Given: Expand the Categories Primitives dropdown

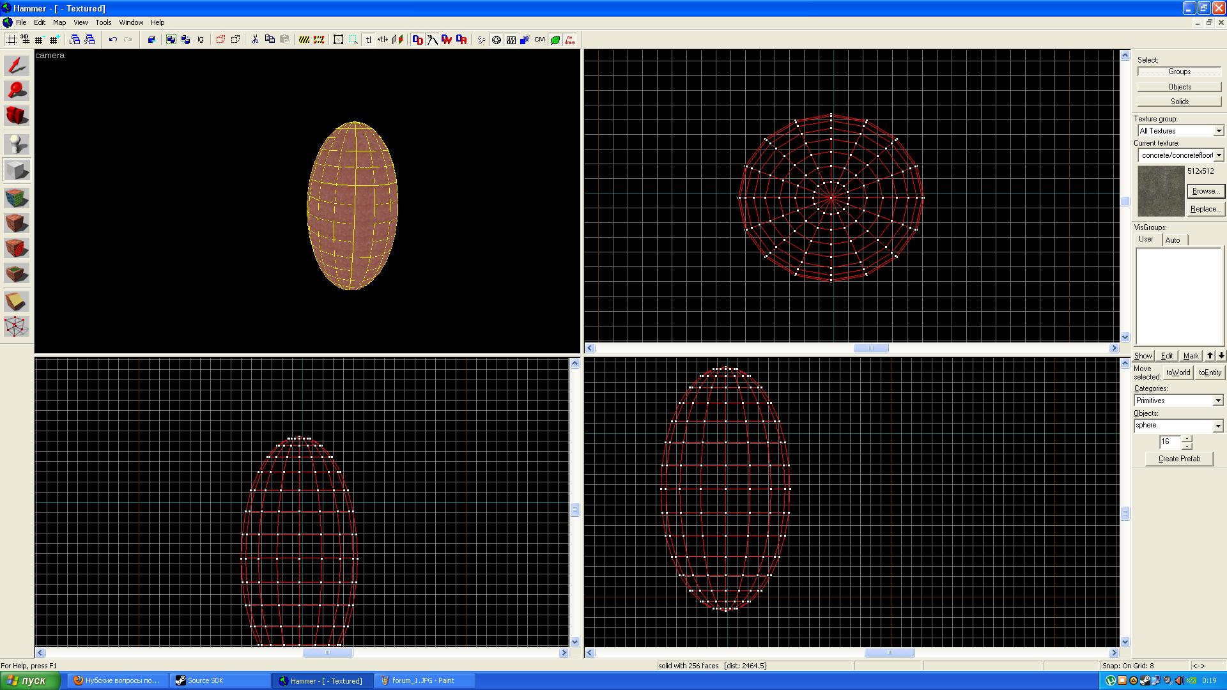Looking at the screenshot, I should click(x=1217, y=401).
